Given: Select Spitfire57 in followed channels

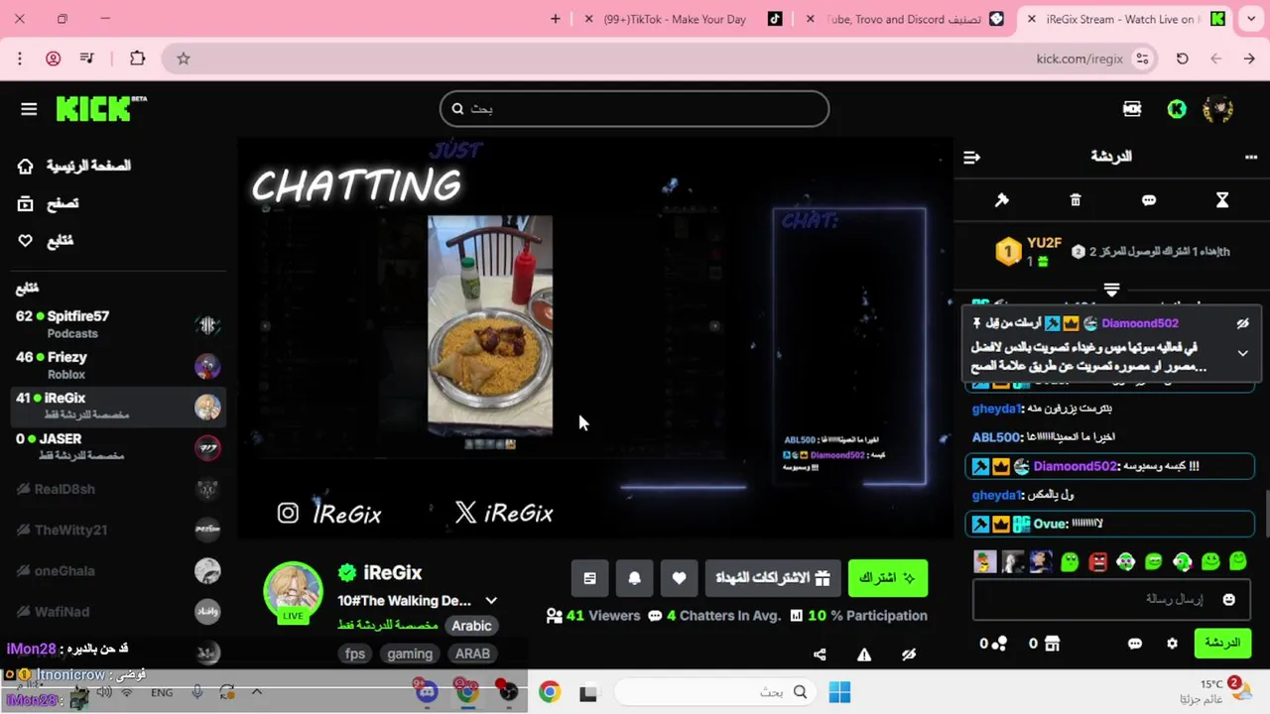Looking at the screenshot, I should [117, 324].
